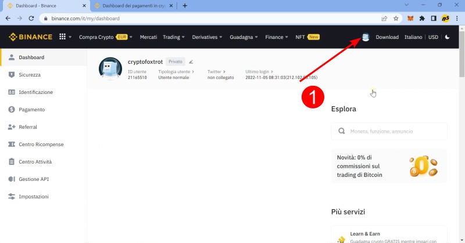Change currency via USD
This screenshot has width=465, height=243.
433,37
